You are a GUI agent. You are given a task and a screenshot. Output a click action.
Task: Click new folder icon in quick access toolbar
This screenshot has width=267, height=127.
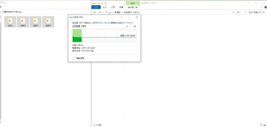coord(102,3)
